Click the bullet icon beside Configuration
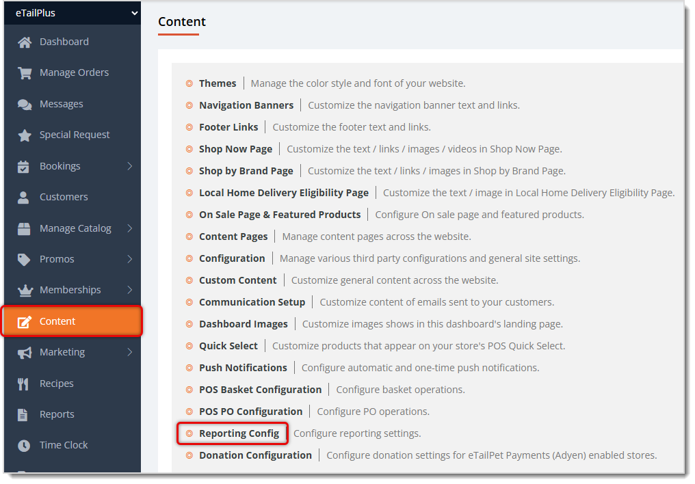The width and height of the screenshot is (695, 484). click(189, 258)
